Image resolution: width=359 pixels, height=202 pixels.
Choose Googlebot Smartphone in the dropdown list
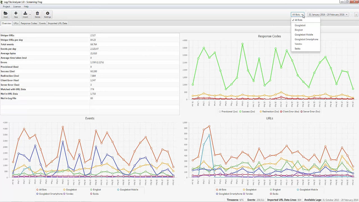[306, 39]
